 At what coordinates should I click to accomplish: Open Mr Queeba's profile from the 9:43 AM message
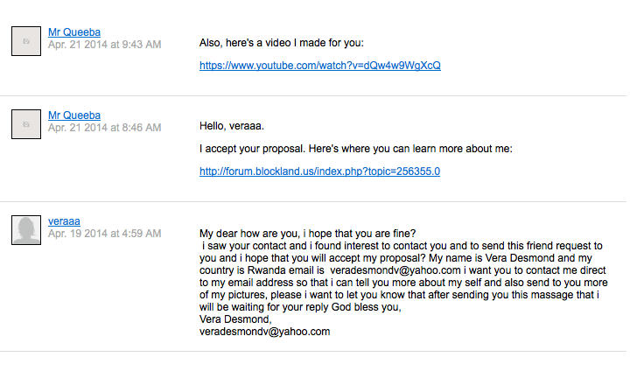[74, 31]
